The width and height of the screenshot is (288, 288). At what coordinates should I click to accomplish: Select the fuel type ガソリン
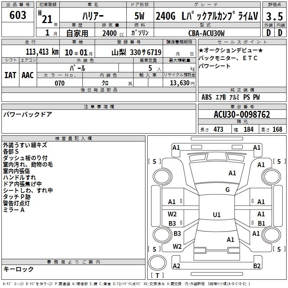(x=140, y=33)
